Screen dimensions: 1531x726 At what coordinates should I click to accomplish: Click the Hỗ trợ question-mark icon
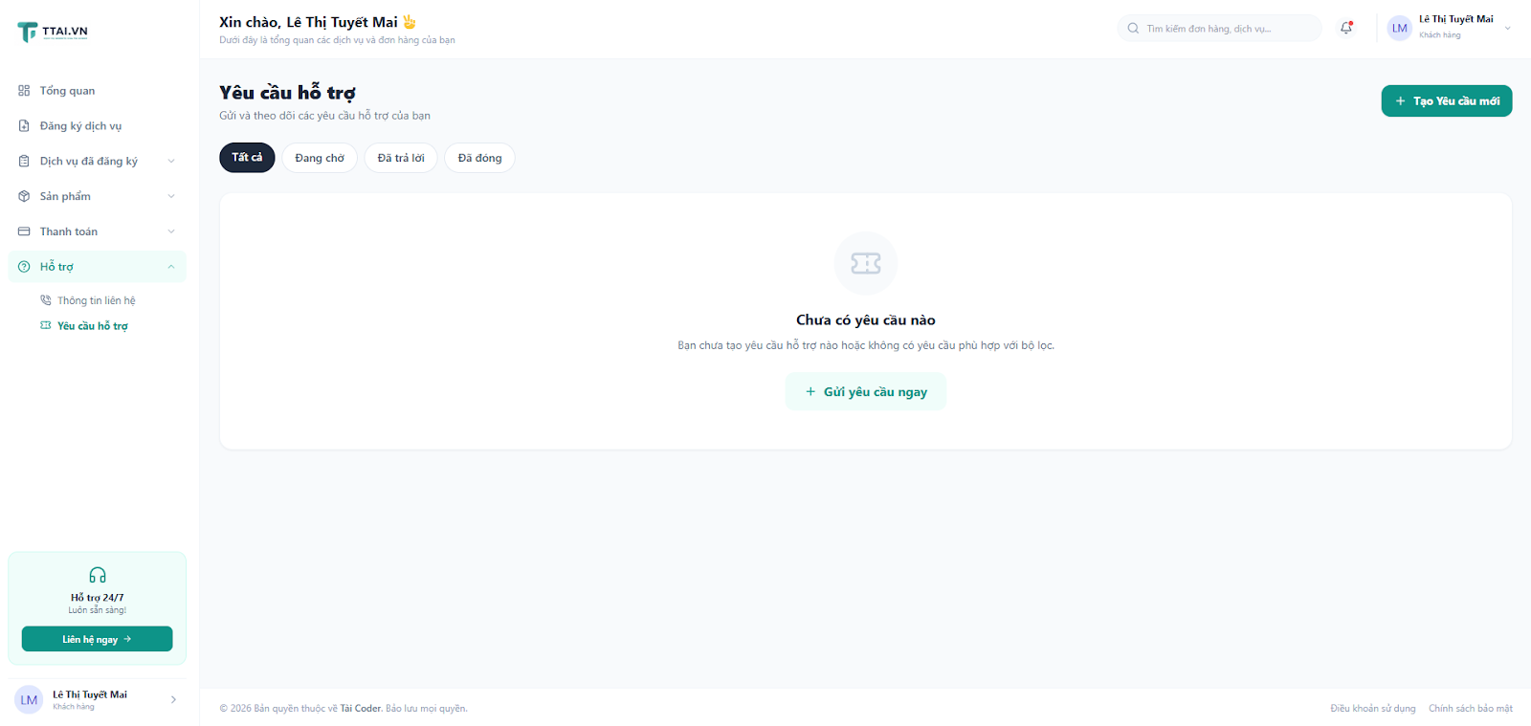click(x=24, y=267)
